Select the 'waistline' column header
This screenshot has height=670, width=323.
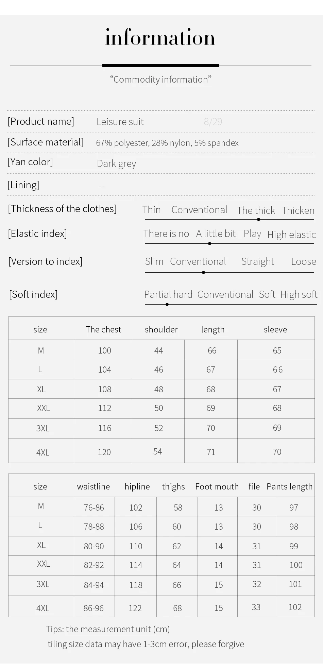(93, 486)
